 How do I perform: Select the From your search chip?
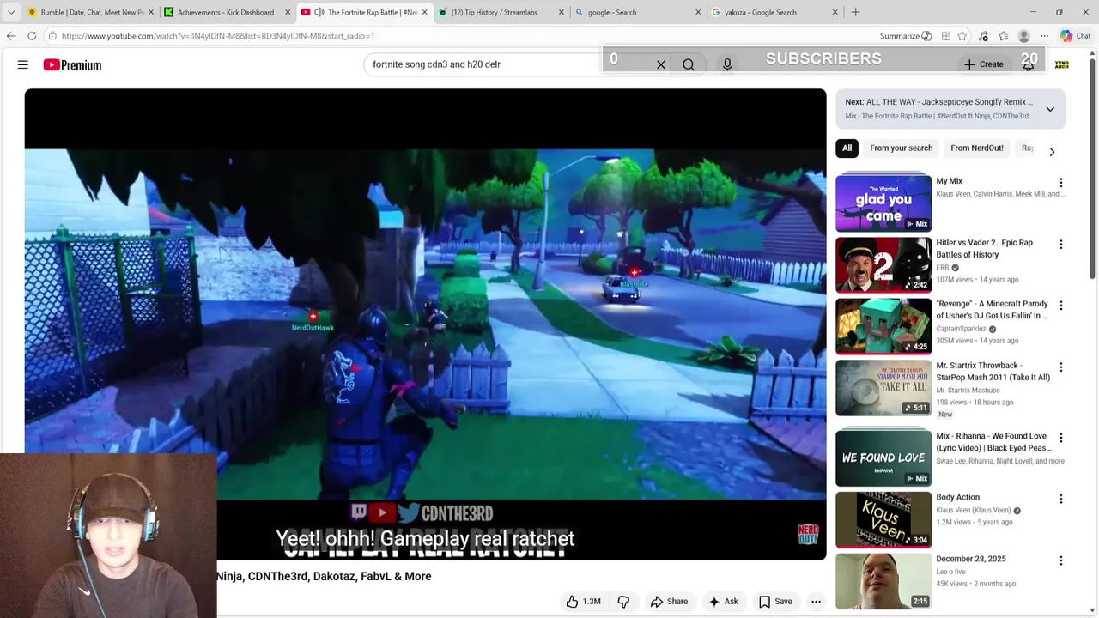(901, 148)
